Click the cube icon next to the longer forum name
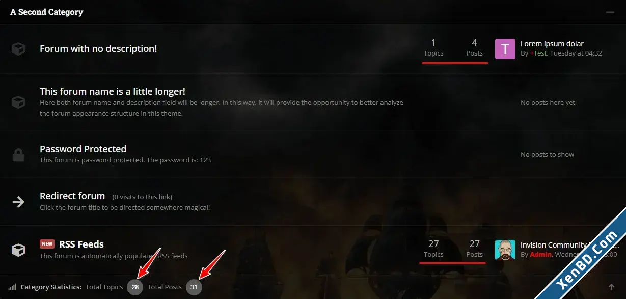This screenshot has height=299, width=626. [x=18, y=102]
